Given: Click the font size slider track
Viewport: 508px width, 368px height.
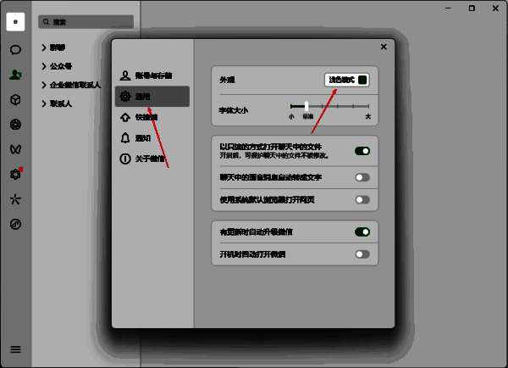Looking at the screenshot, I should [330, 106].
